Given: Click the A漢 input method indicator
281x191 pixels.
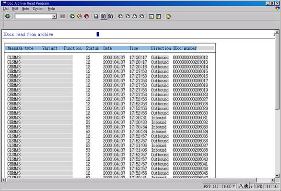Looking at the screenshot, I should pyautogui.click(x=244, y=186).
